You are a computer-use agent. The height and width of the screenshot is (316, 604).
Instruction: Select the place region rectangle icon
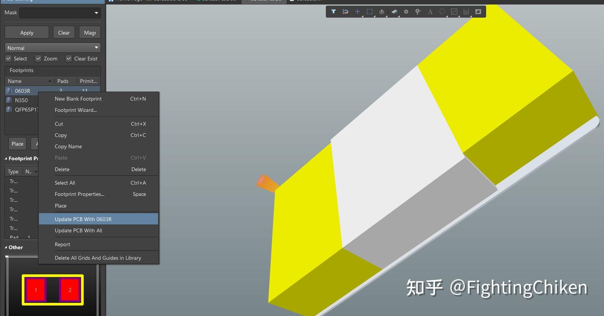[478, 12]
